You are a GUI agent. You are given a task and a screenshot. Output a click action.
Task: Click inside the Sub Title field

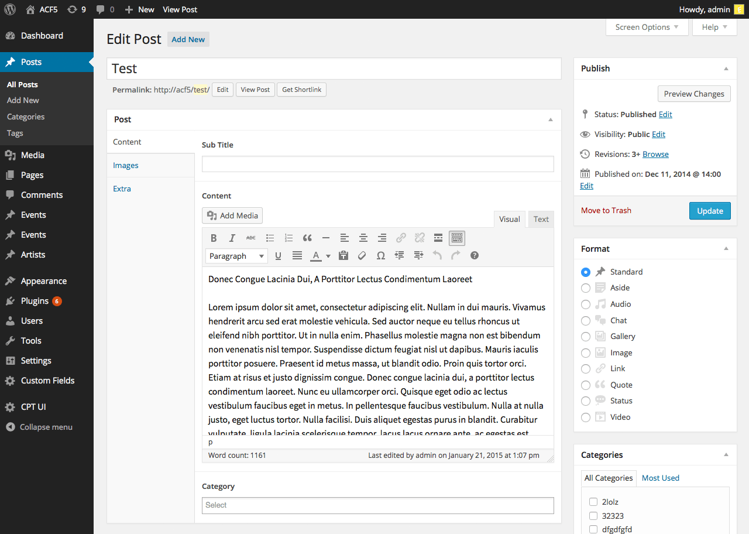[x=377, y=164]
